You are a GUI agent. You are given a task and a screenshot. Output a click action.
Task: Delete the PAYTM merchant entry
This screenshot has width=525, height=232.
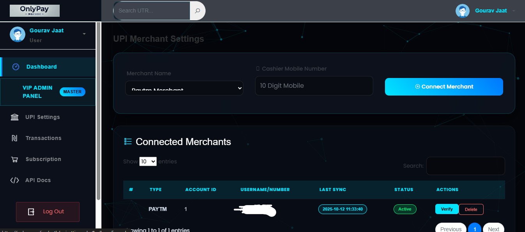(471, 209)
